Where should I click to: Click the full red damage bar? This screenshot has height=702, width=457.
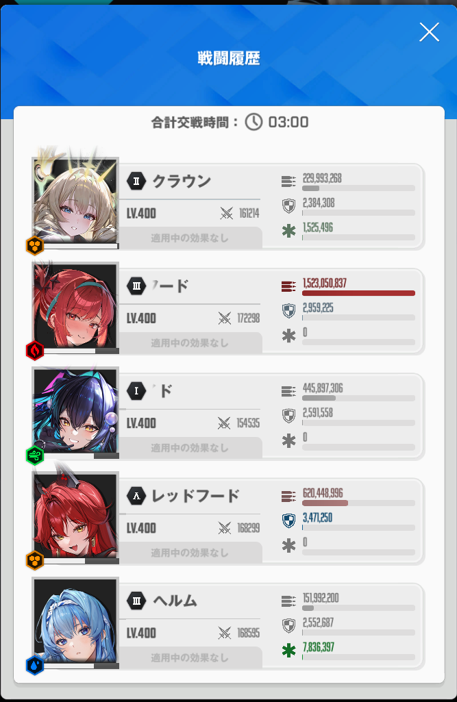coord(358,293)
